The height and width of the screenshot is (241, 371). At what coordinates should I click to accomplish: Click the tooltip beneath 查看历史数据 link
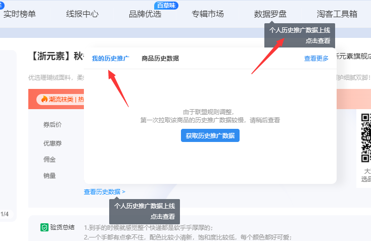pyautogui.click(x=145, y=211)
